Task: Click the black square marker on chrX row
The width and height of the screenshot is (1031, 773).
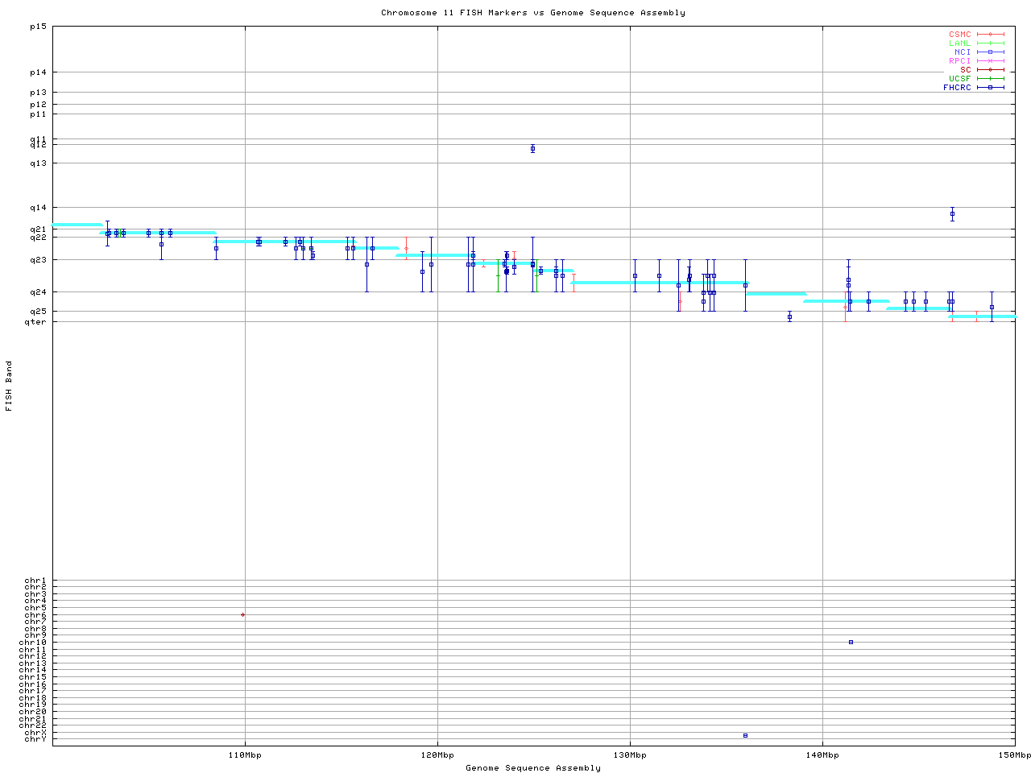Action: 745,735
